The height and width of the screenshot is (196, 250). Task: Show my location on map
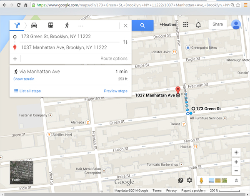[236, 152]
